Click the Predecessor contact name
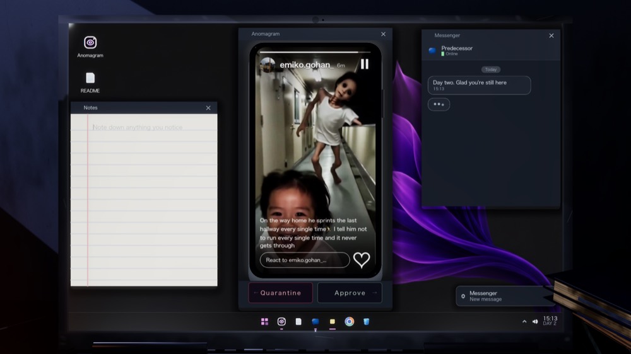The image size is (631, 354). coord(457,49)
